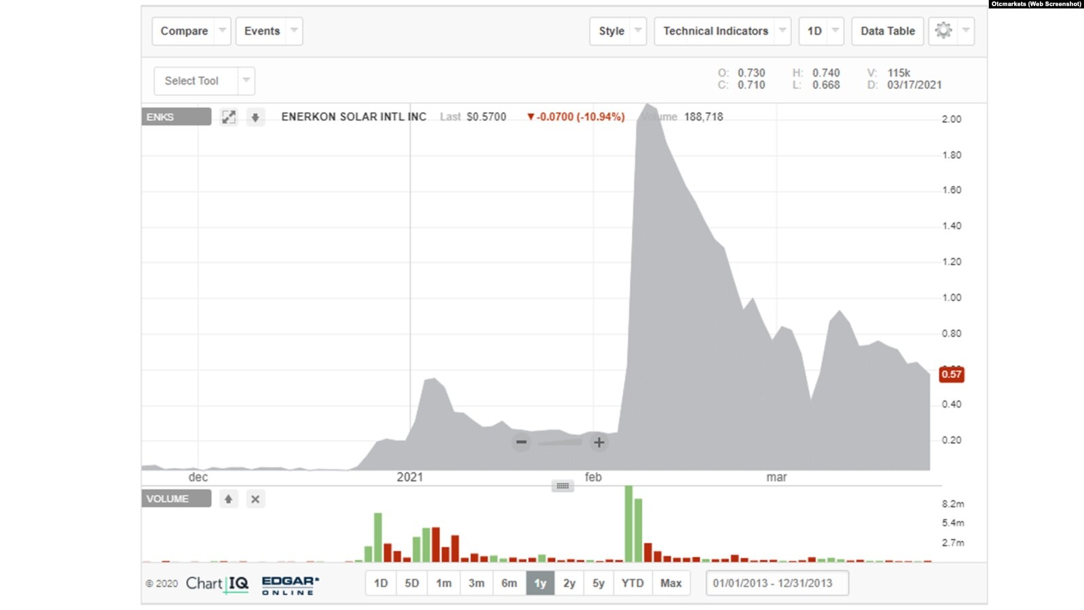Change the 1D interval dropdown

[x=821, y=31]
